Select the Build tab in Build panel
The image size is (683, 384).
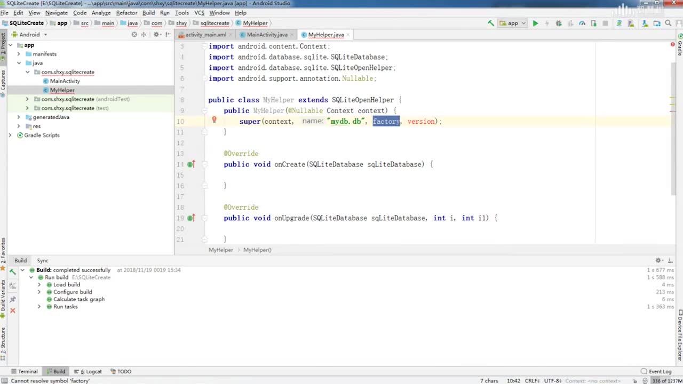[x=20, y=260]
